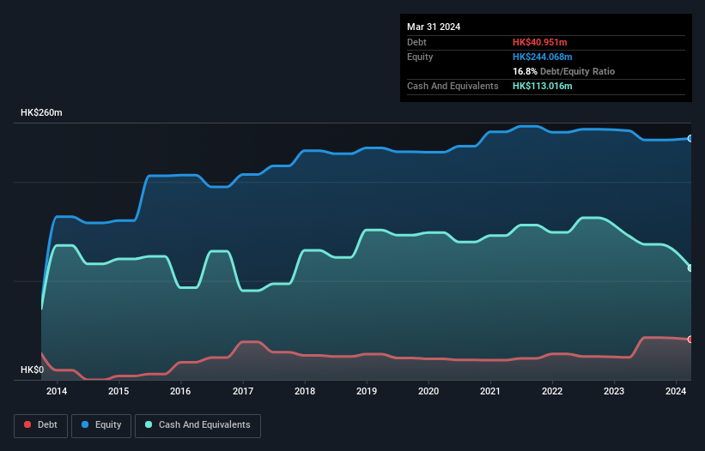Click the 2019 x-axis label
The height and width of the screenshot is (451, 705).
[x=367, y=391]
